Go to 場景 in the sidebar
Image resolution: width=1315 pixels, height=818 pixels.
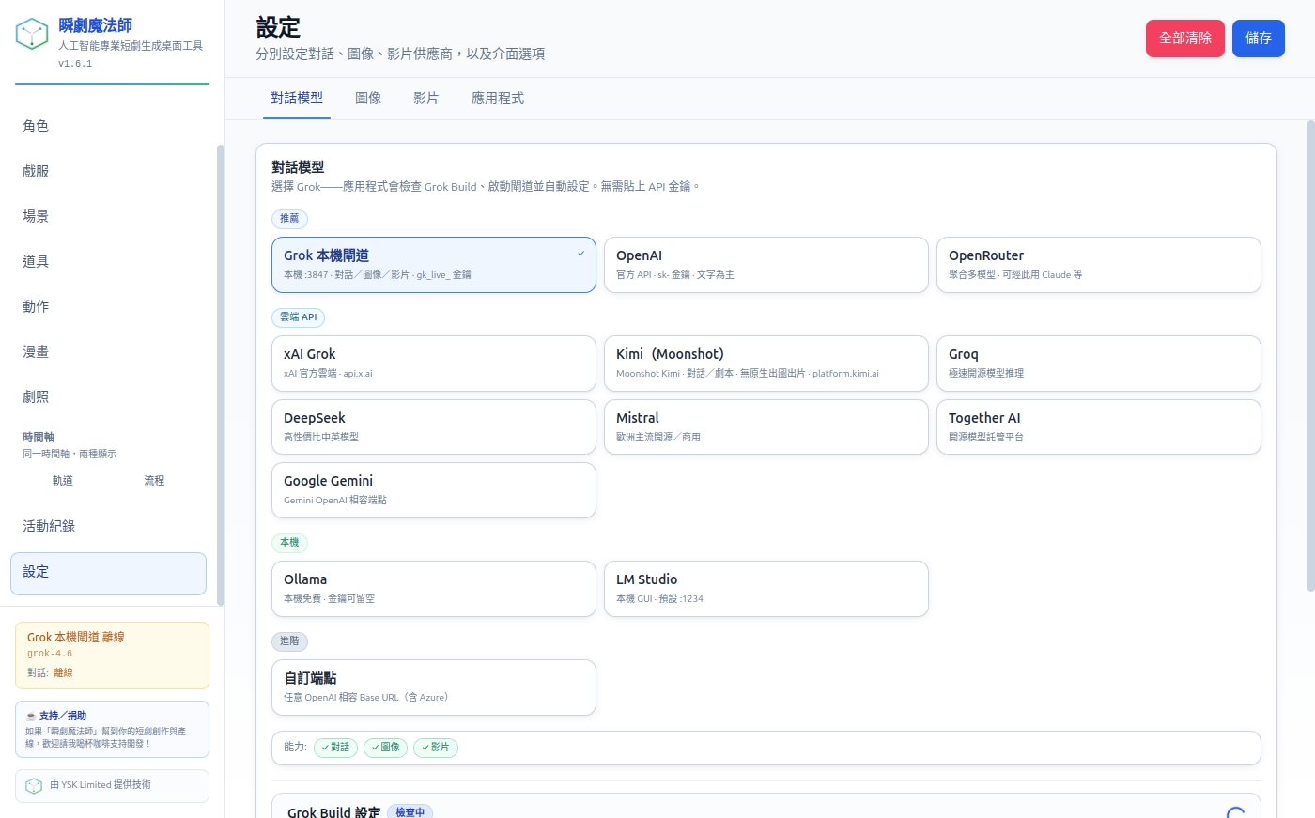click(108, 216)
